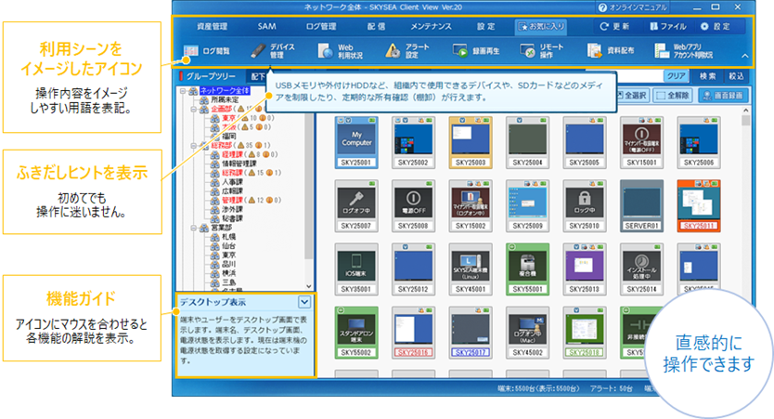
Task: Select 所属未定 in the group tree
Action: click(x=226, y=99)
